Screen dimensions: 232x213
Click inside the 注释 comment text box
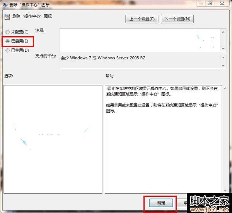click(x=140, y=40)
